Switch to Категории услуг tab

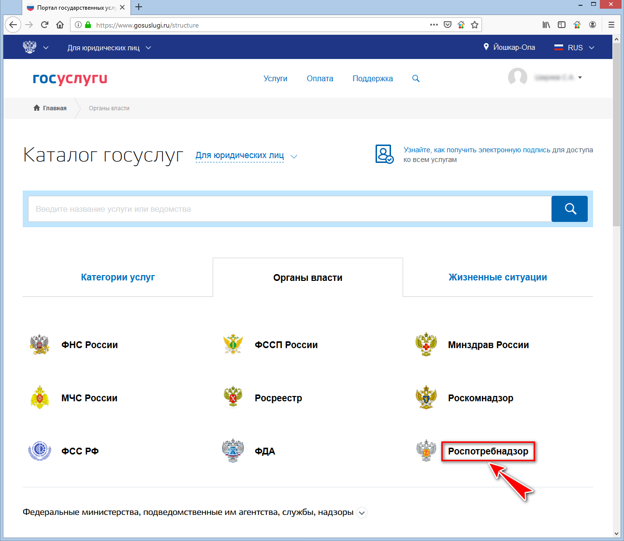[118, 277]
